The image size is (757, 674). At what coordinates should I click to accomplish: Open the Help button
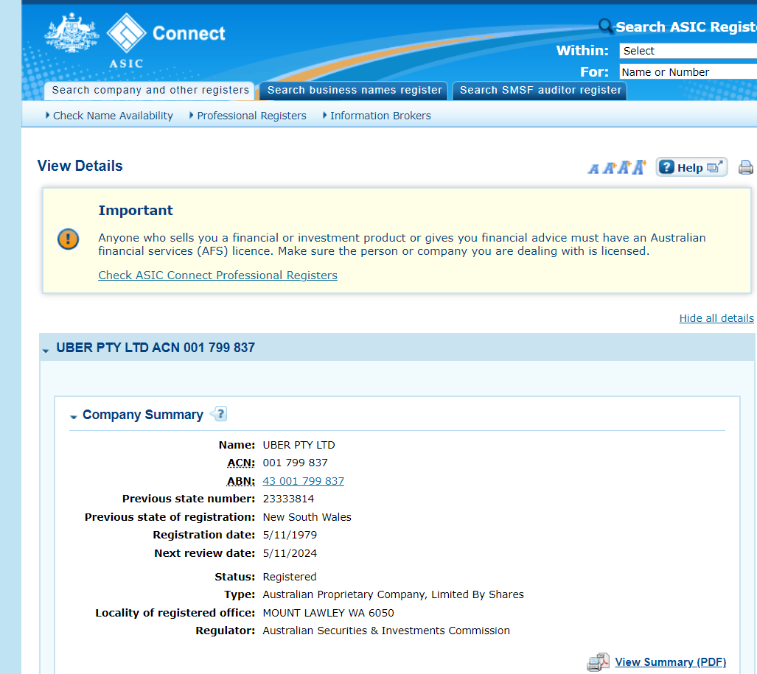point(691,167)
